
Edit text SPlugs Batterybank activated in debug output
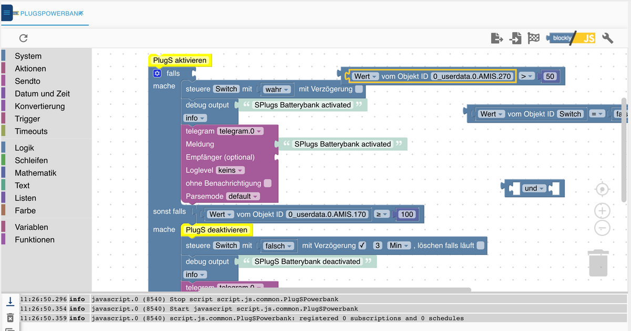click(x=302, y=105)
